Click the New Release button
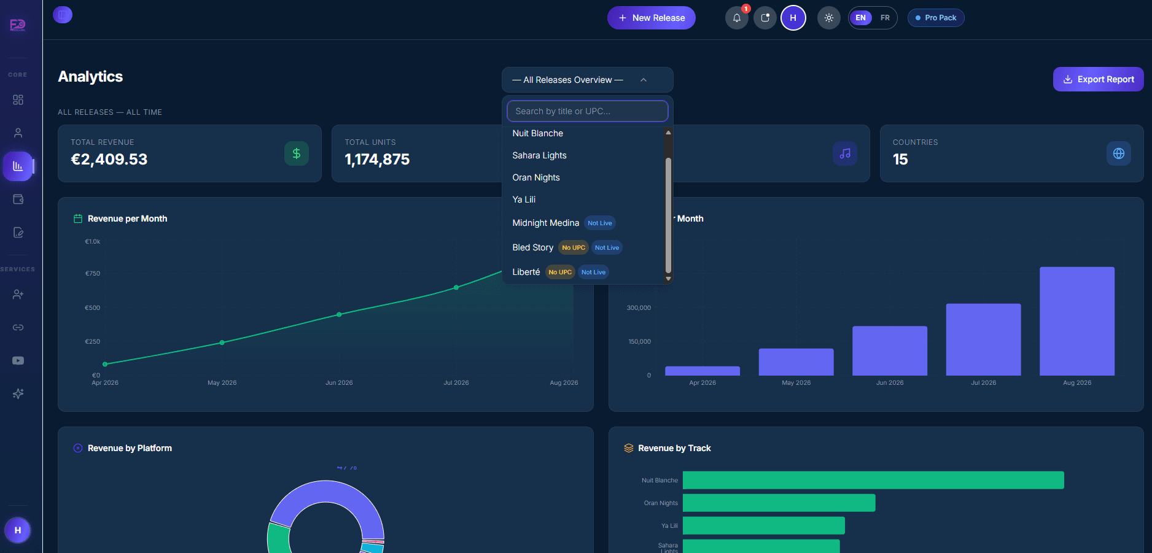The width and height of the screenshot is (1152, 553). 652,18
